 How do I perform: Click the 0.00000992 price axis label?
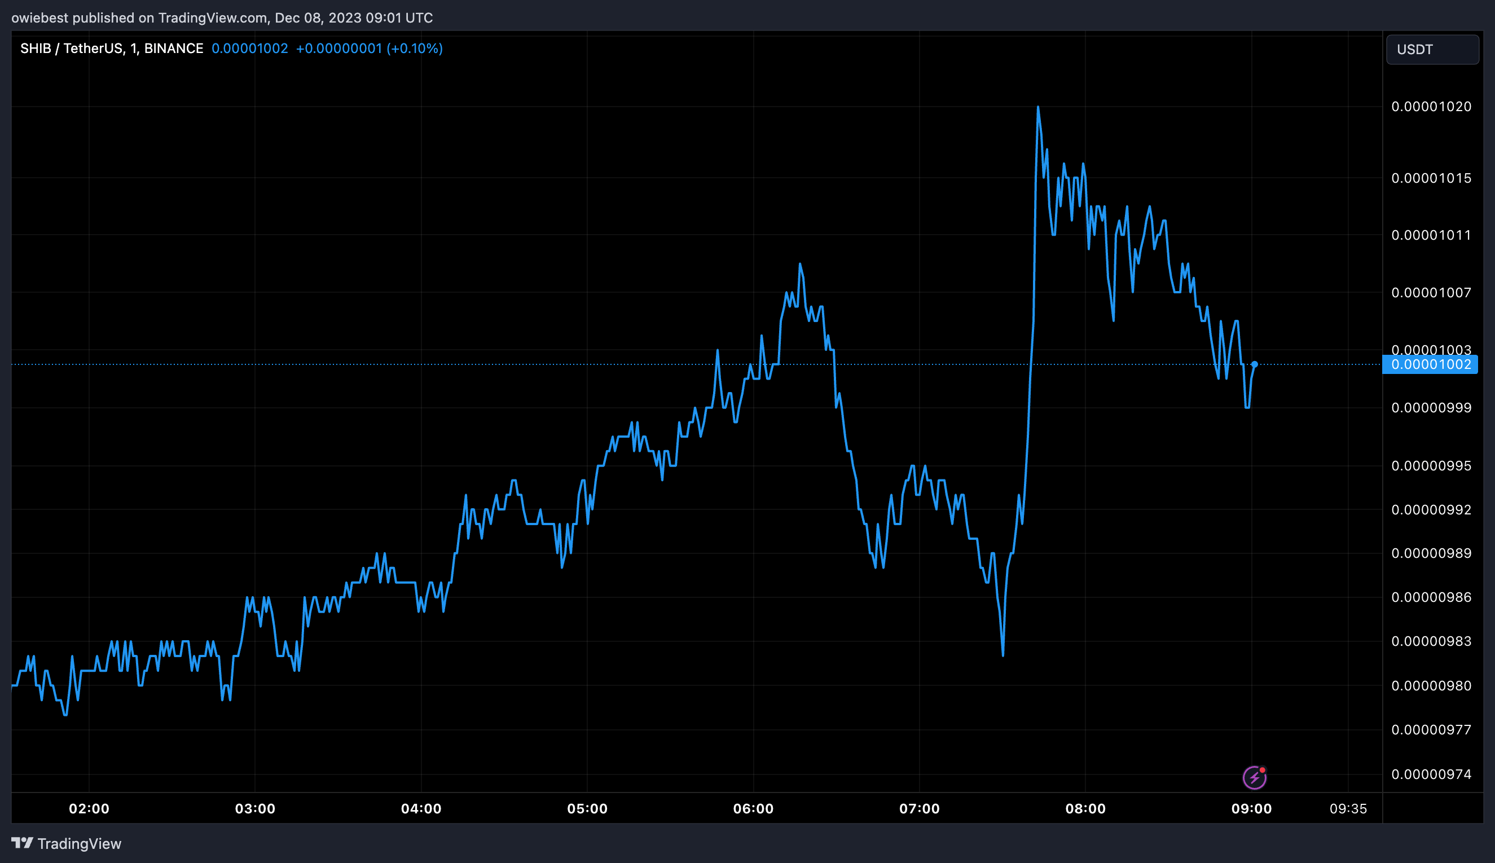click(1431, 510)
